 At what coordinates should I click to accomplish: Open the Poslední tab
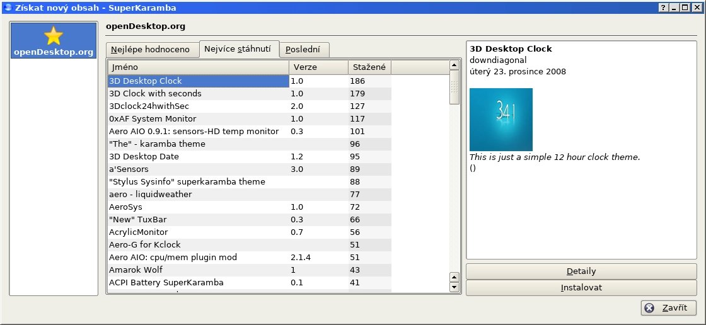(x=304, y=50)
